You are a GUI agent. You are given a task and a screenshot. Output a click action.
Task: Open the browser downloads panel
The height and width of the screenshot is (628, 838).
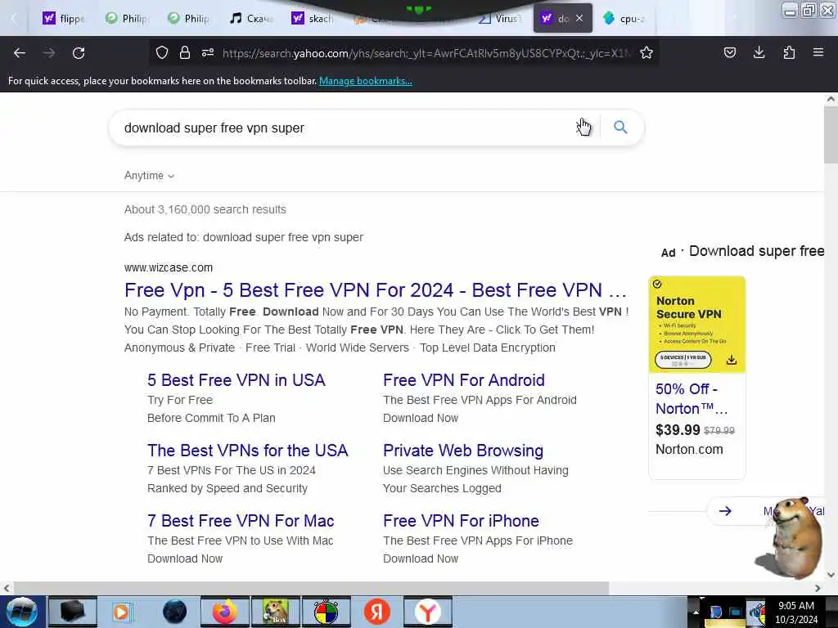coord(759,52)
